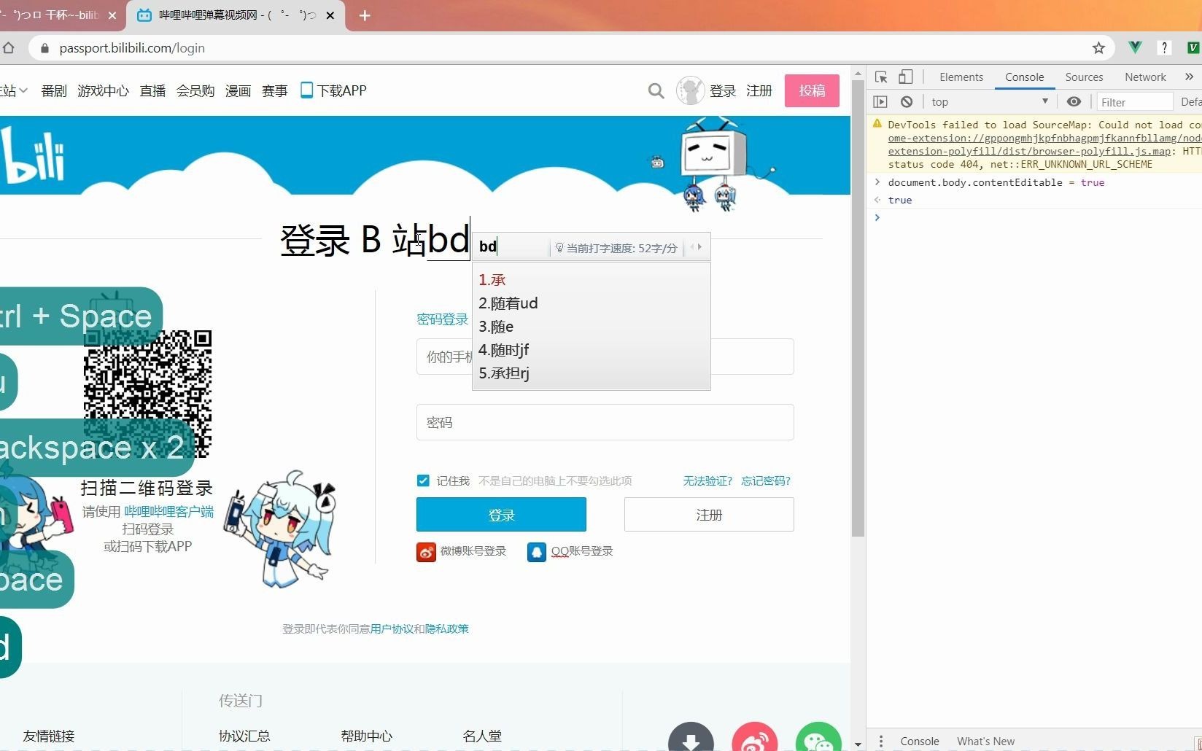The image size is (1202, 751).
Task: Switch to the Network tab in DevTools
Action: (1145, 77)
